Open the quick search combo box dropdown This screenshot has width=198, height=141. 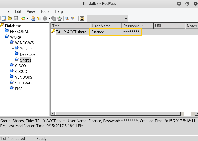(x=126, y=19)
